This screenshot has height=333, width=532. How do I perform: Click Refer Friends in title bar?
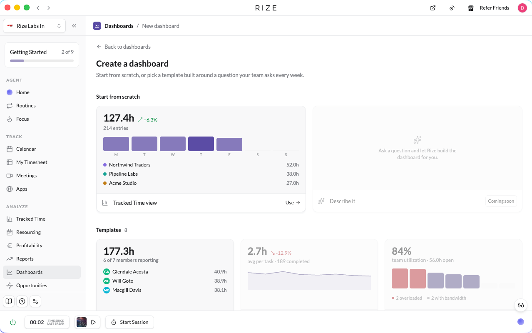[494, 8]
